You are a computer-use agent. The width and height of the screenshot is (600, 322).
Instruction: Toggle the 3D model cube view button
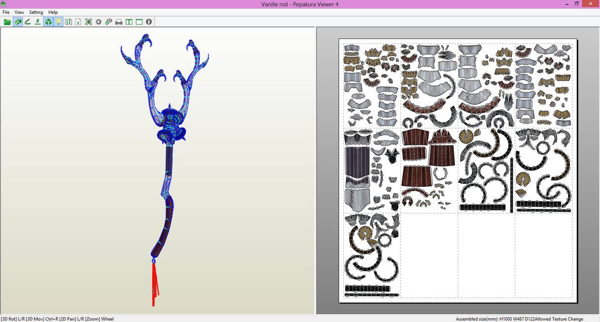point(48,22)
